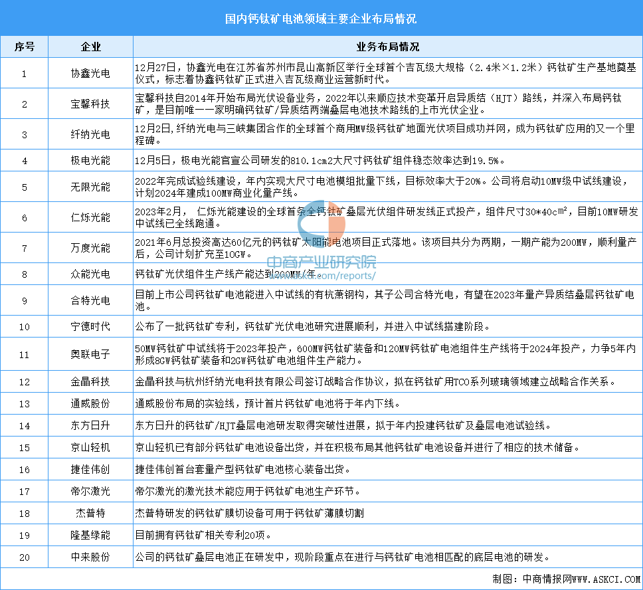
Task: Click serial number 14 in the 序号 column
Action: click(x=24, y=426)
